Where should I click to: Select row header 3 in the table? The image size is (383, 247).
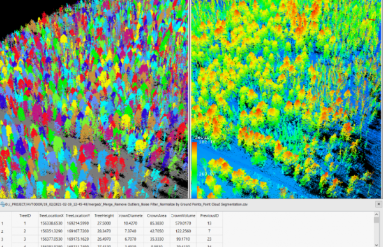point(3,239)
